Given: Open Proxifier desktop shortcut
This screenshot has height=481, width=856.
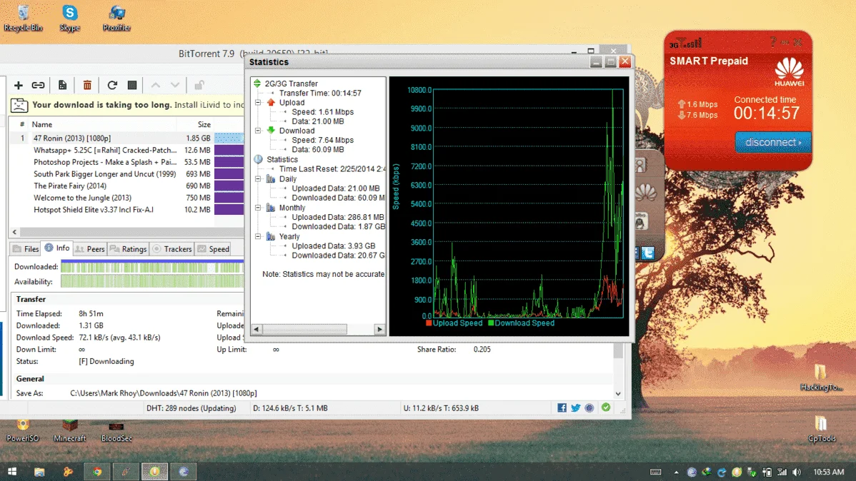Looking at the screenshot, I should coord(117,17).
